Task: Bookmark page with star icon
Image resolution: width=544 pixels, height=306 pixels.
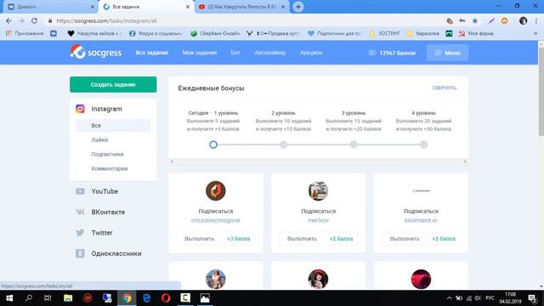Action: click(x=475, y=20)
